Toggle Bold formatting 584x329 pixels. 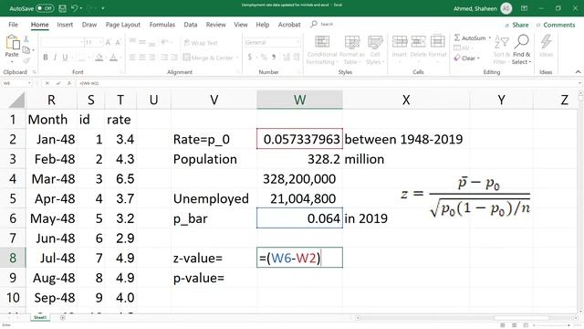[x=46, y=58]
